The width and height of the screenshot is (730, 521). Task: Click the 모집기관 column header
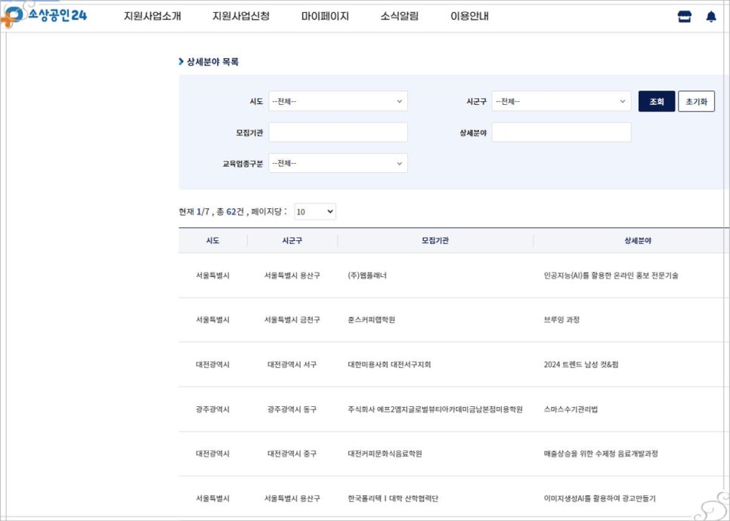(435, 241)
